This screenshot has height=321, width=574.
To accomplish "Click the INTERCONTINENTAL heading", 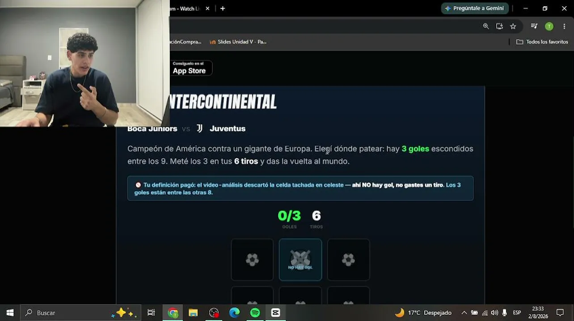I will (223, 102).
